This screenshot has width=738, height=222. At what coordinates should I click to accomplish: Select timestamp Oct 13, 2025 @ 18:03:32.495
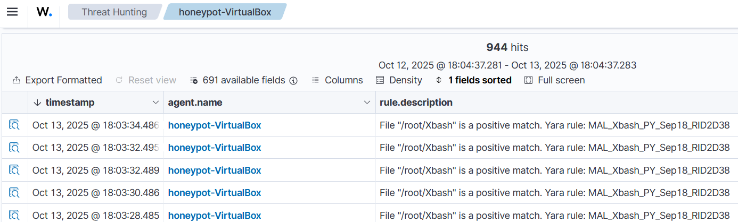[96, 148]
